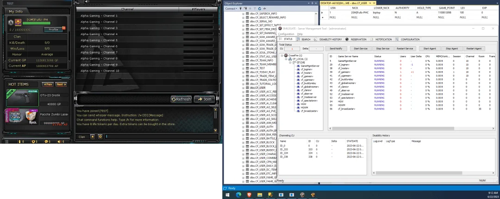Click the chat scroll-up arrow button beside Clan

(93, 137)
